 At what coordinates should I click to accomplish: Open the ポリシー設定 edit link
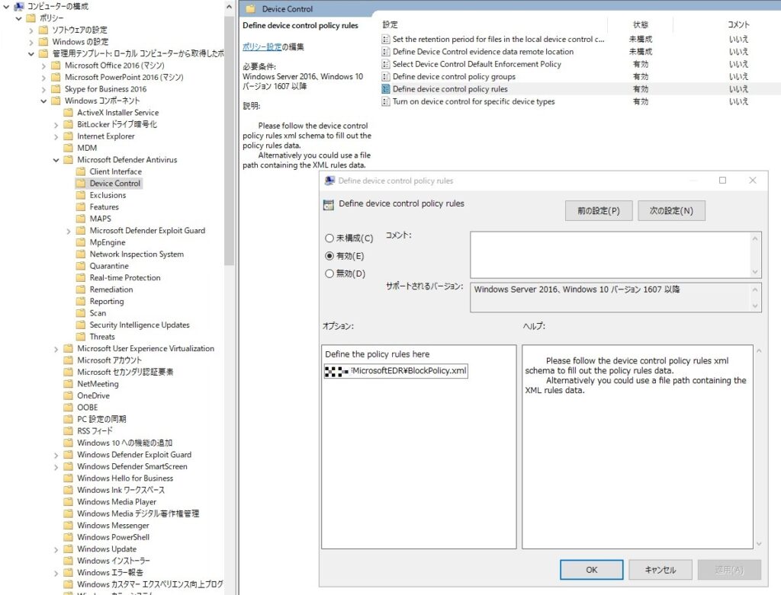point(262,46)
